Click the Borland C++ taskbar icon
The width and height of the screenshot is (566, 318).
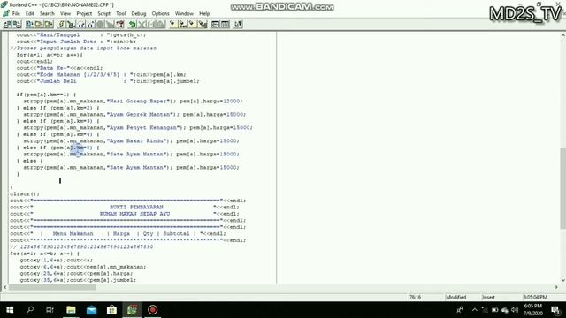[132, 310]
